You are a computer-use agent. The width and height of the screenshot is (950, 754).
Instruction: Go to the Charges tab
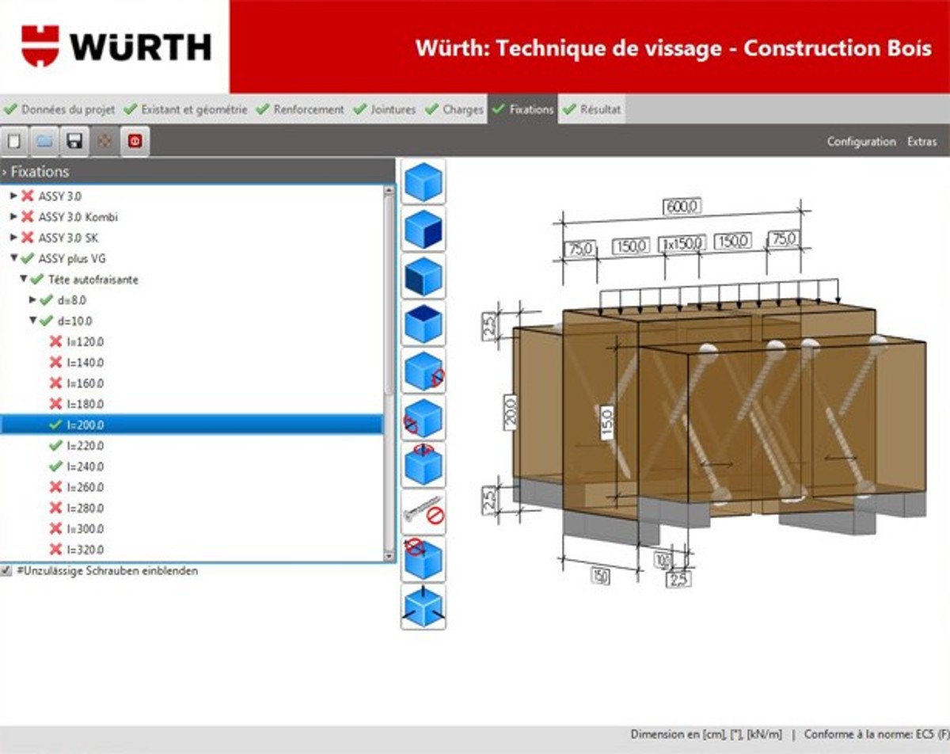point(454,109)
